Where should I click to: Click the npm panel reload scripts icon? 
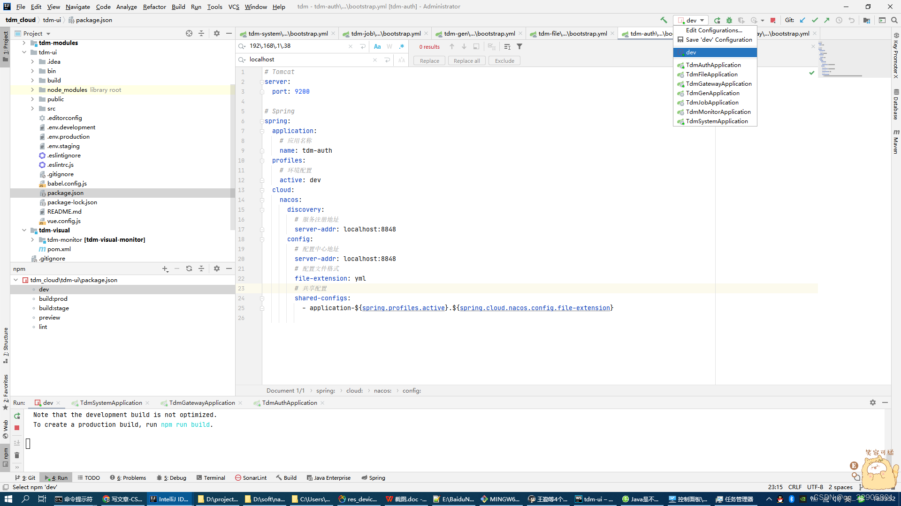tap(189, 268)
